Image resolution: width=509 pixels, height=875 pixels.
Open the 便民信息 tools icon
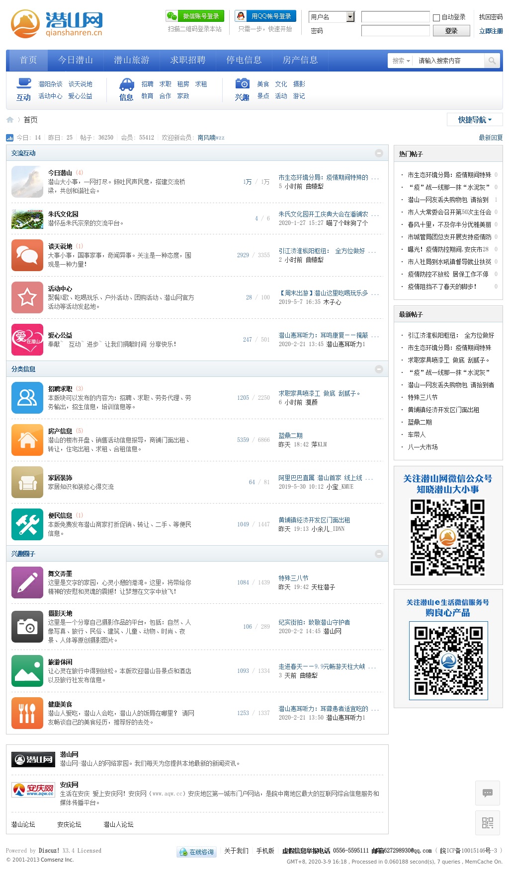(27, 524)
